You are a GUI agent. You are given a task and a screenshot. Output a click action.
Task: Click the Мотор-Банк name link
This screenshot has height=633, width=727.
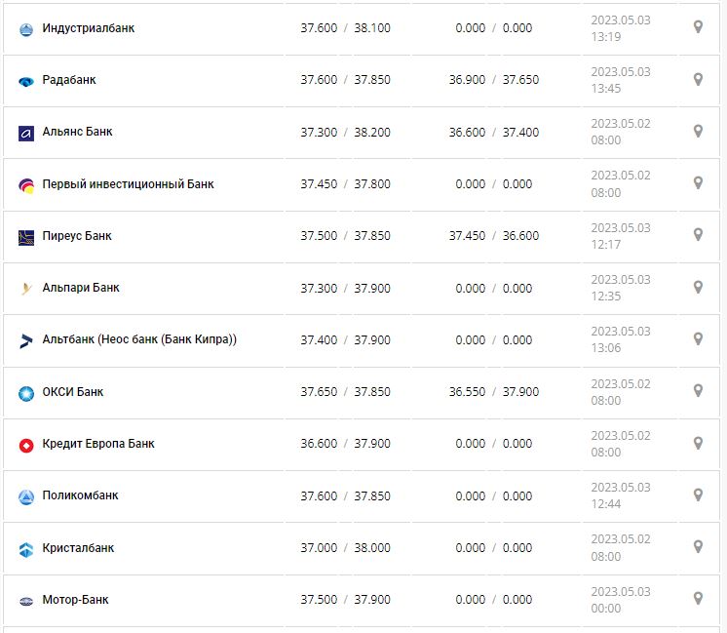tap(75, 600)
